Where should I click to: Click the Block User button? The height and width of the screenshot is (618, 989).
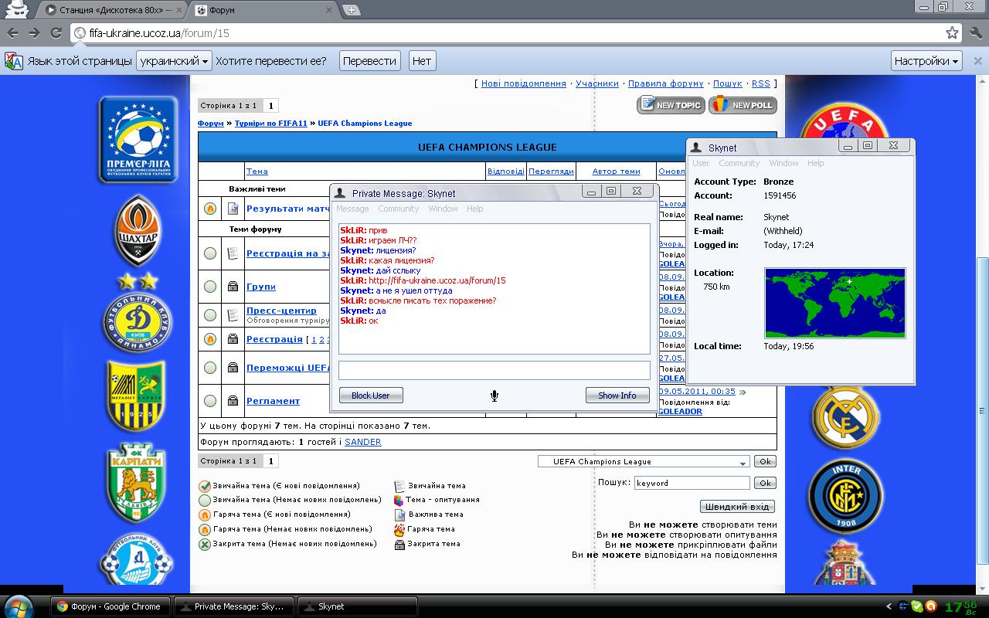pyautogui.click(x=371, y=396)
